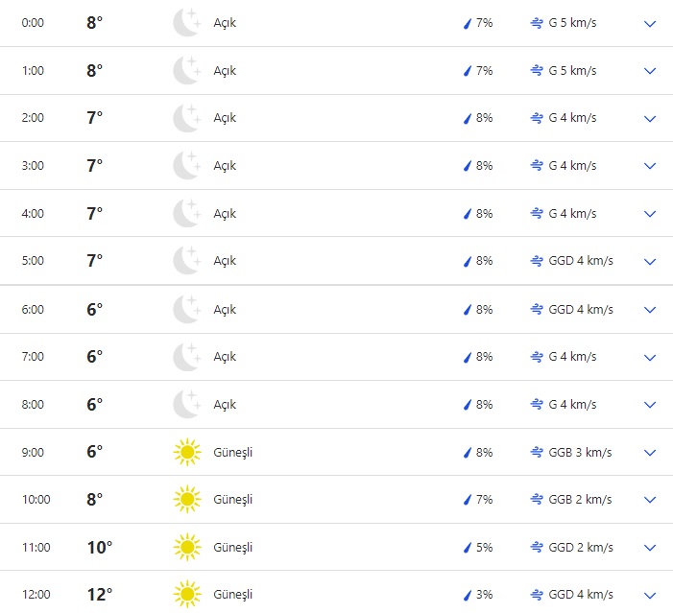
Task: Click the wind icon in 2:00 row
Action: click(x=537, y=118)
